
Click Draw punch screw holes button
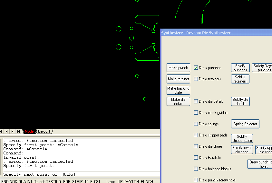point(260,164)
